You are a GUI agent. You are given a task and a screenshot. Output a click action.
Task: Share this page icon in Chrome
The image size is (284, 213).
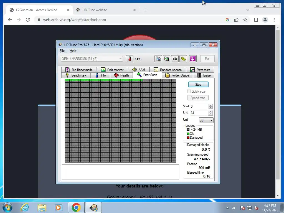point(236,20)
